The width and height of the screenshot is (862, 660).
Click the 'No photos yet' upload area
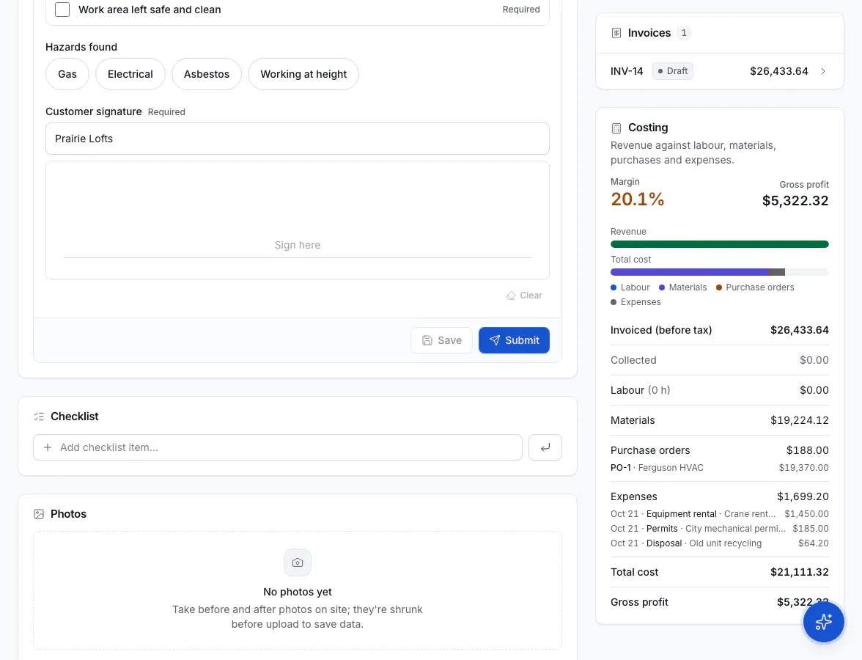pyautogui.click(x=298, y=591)
